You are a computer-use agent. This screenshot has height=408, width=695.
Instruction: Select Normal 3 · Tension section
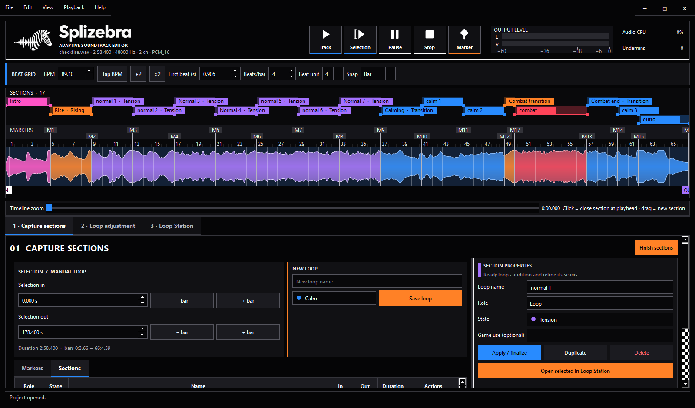point(201,101)
